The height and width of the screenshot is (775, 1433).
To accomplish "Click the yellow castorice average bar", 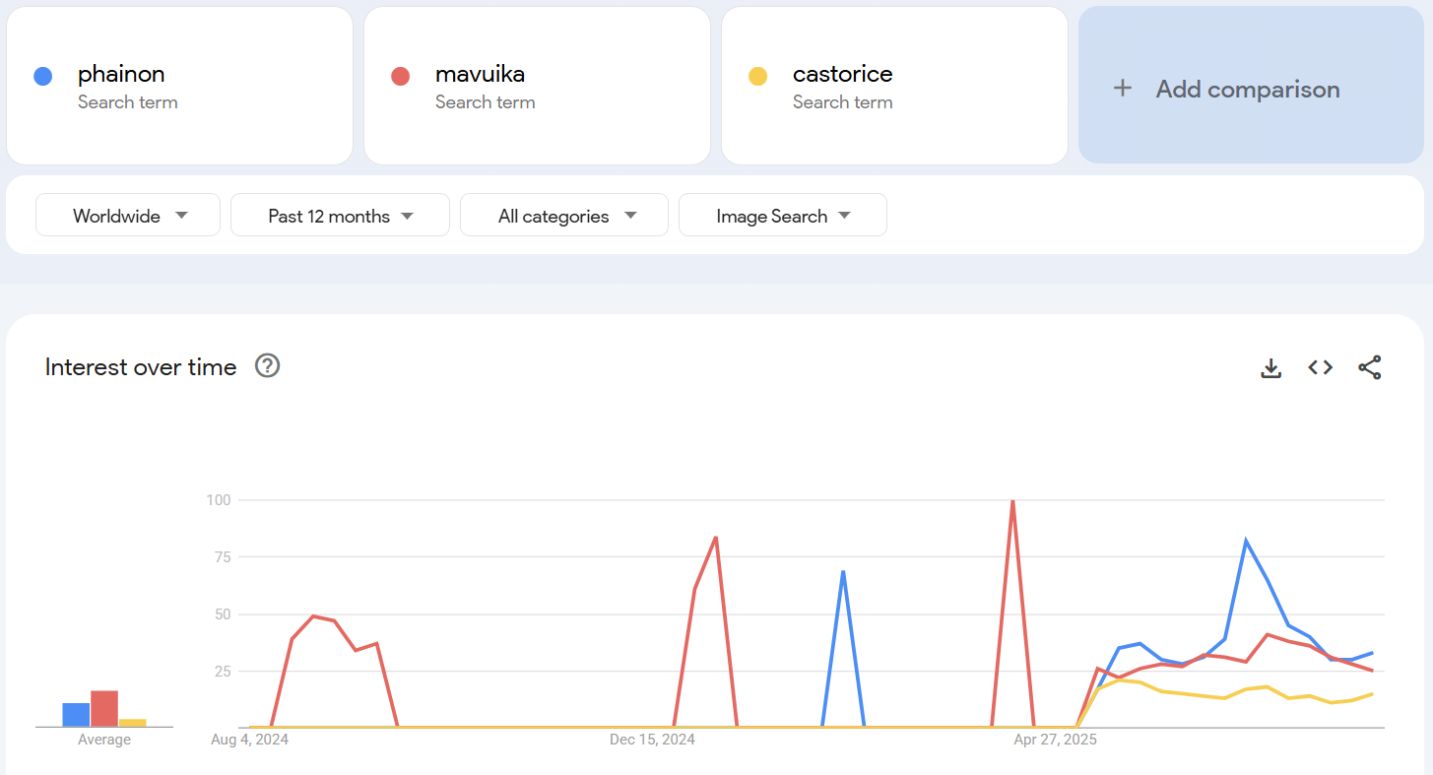I will [x=133, y=723].
